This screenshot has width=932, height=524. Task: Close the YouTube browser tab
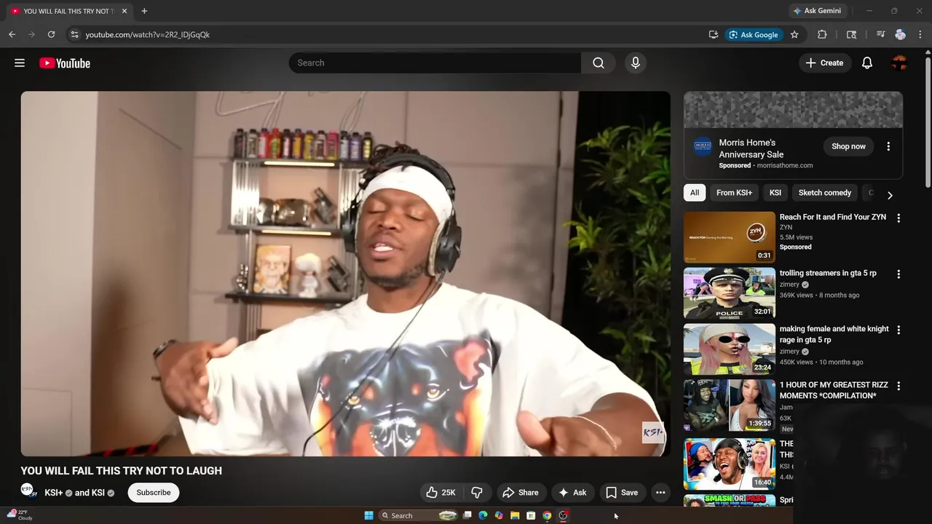coord(125,11)
